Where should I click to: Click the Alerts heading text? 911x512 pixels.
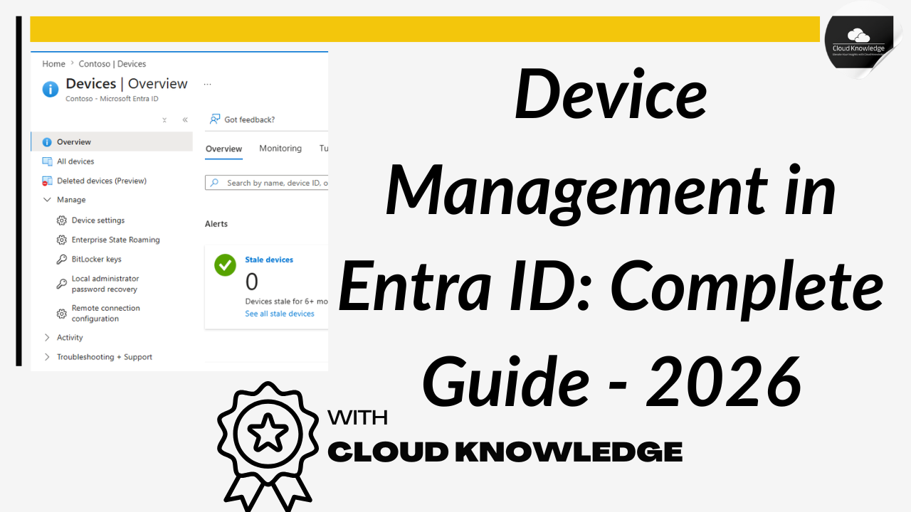[x=216, y=224]
